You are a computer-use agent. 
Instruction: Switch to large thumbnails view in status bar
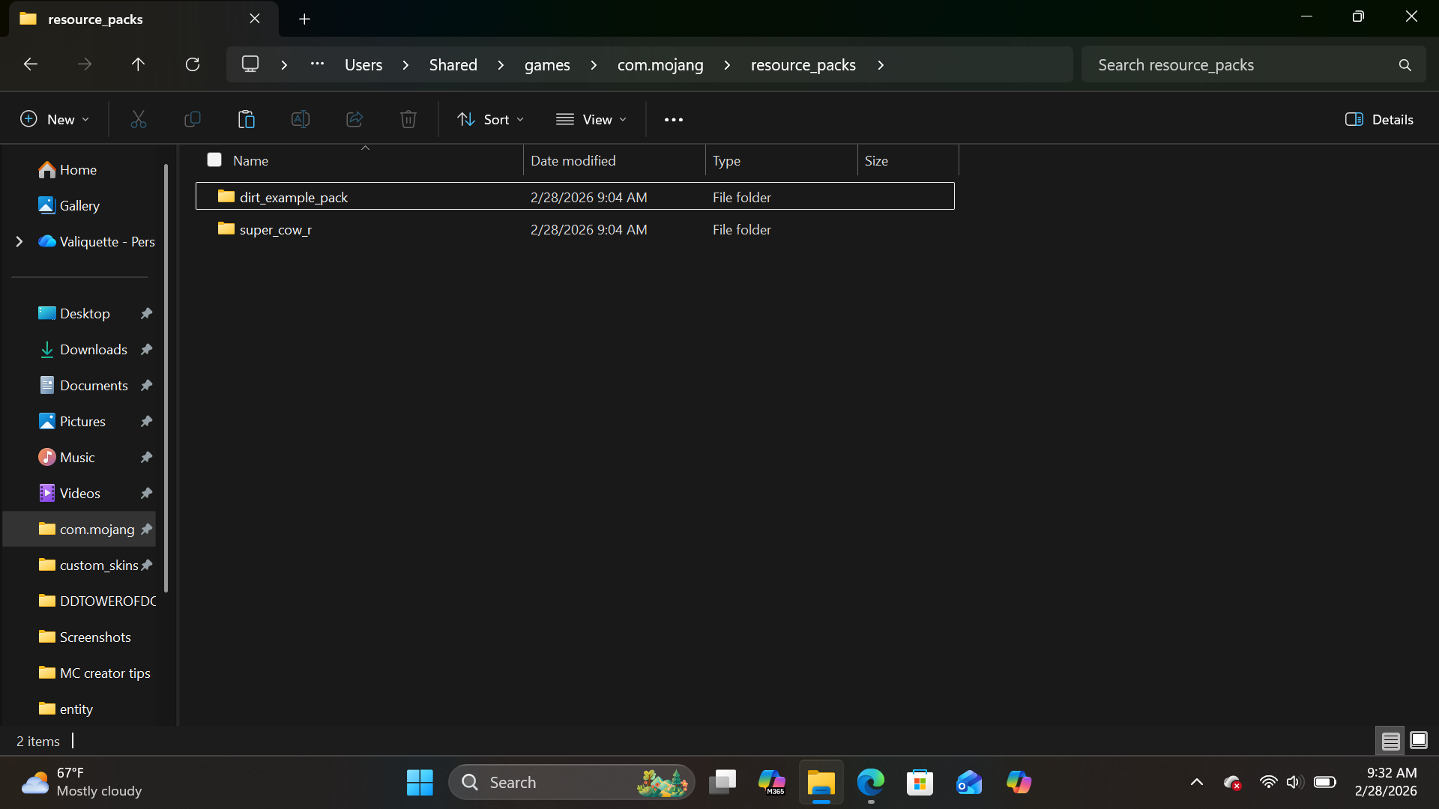tap(1419, 741)
